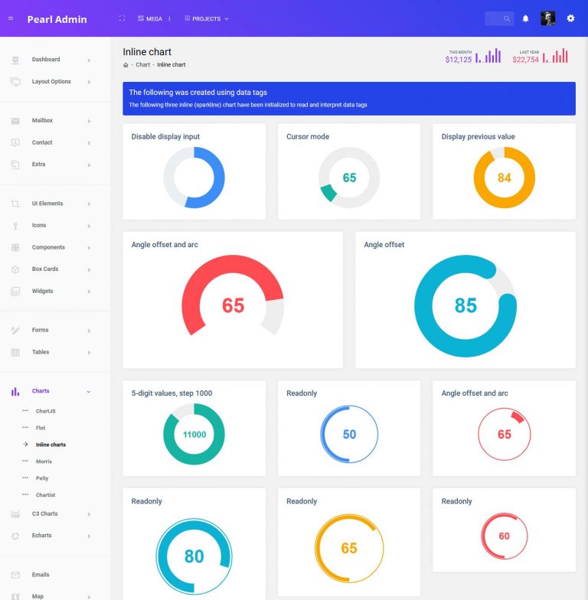Expand the Widgets chevron
Screen dimensions: 588x600
89,291
